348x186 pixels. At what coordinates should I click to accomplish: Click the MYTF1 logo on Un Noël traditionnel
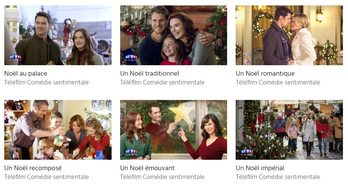click(x=131, y=58)
